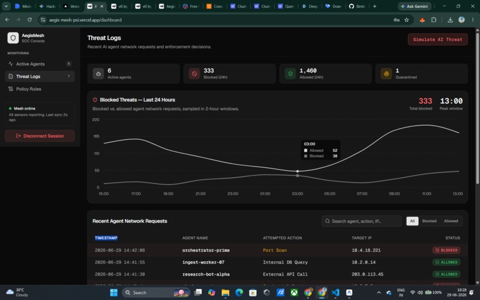Open the weather widget showing 30°C
Screen dimensions: 480x300
click(x=17, y=292)
